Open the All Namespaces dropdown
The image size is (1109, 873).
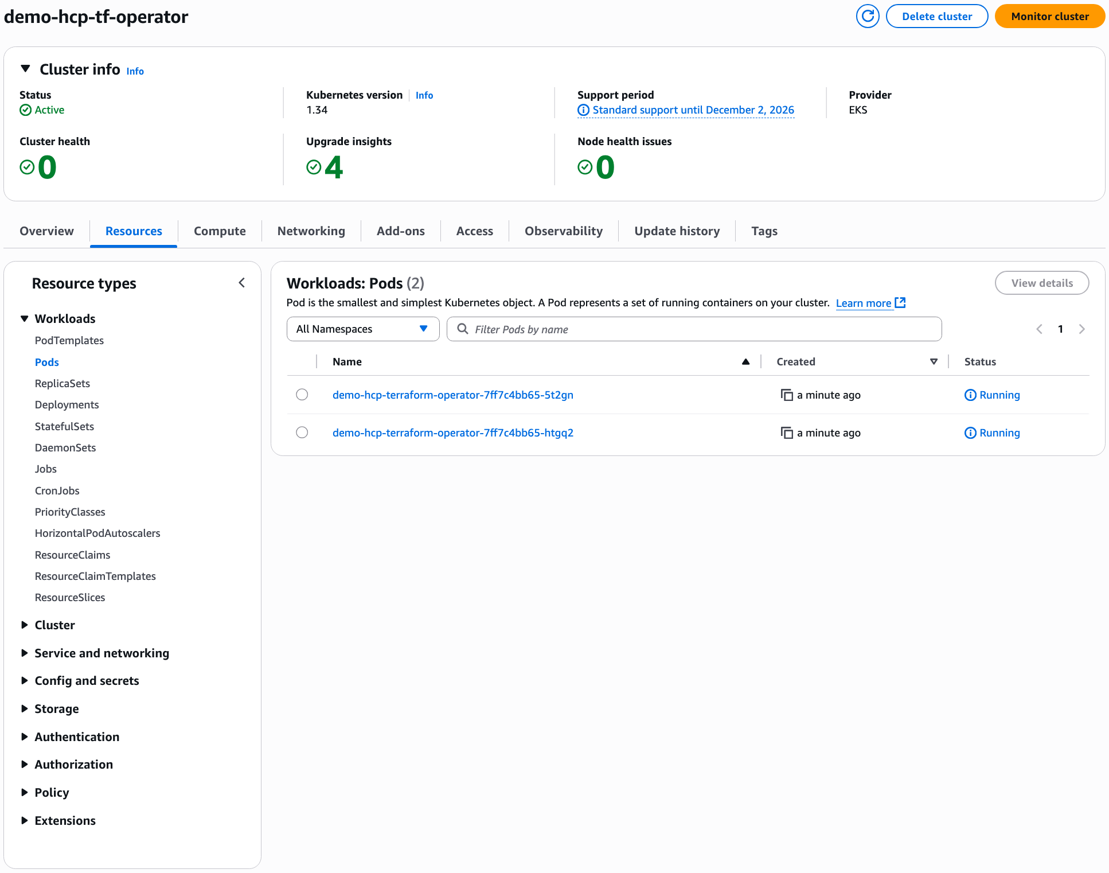click(x=362, y=329)
